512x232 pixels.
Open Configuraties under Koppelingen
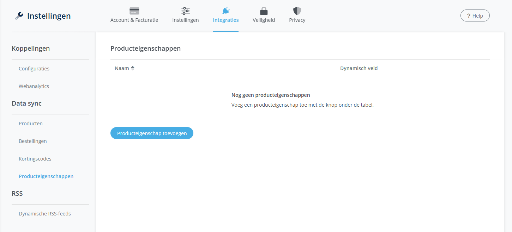(x=34, y=69)
